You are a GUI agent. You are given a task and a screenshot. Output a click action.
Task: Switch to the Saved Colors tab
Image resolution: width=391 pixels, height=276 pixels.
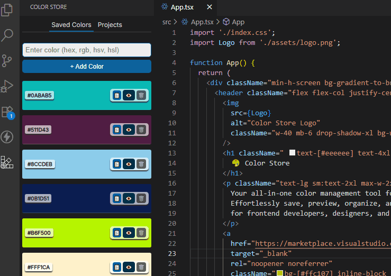71,25
